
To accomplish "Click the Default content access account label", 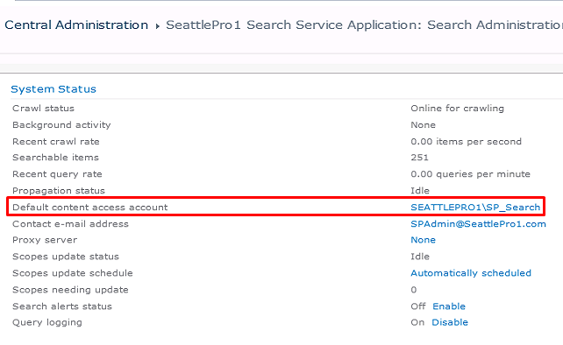I will pos(89,208).
